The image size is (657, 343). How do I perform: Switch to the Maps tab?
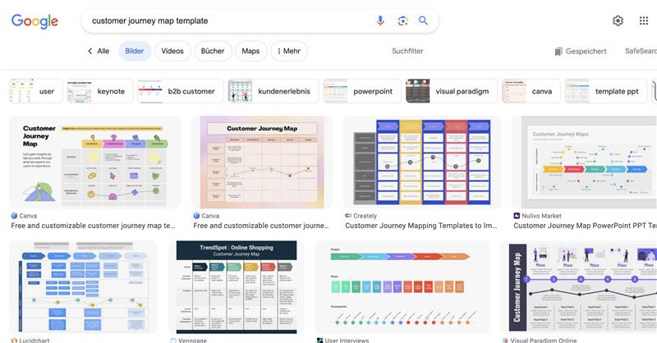250,51
